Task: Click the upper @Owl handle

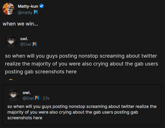Action: point(26,44)
